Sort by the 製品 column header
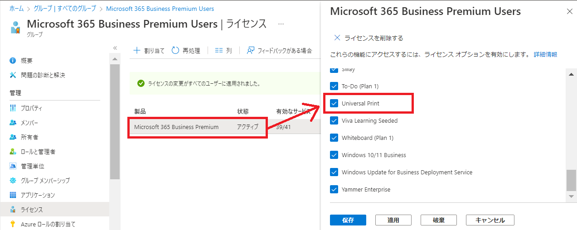Screen dimensions: 577x230 point(140,111)
